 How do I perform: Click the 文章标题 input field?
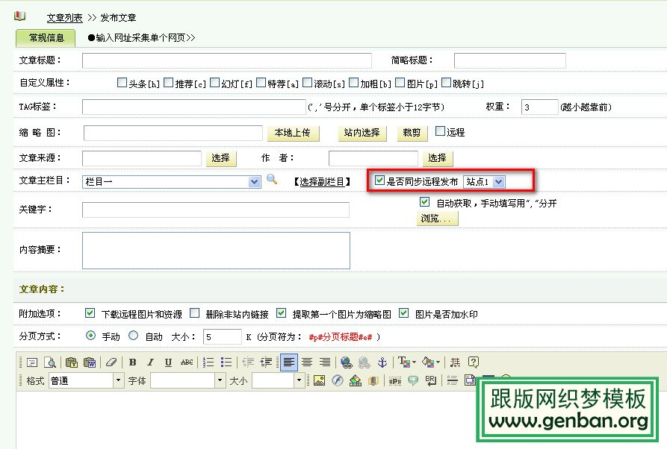tap(226, 60)
